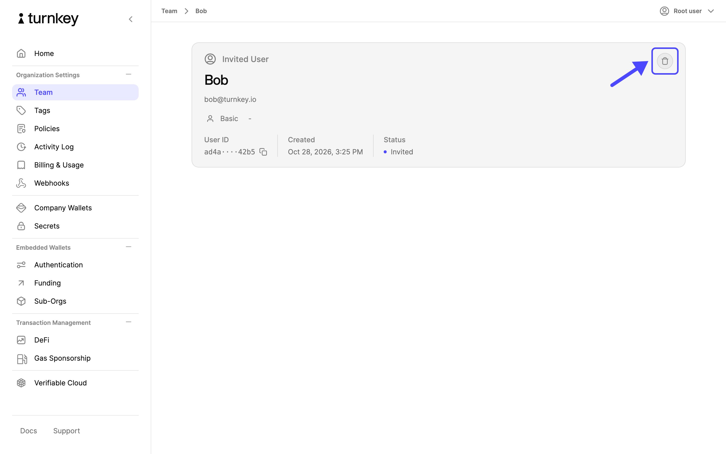Collapse Organization Settings section
This screenshot has height=454, width=726.
click(129, 74)
